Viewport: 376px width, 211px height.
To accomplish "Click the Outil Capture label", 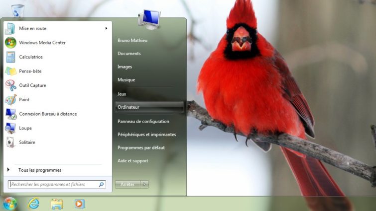I will tap(32, 85).
